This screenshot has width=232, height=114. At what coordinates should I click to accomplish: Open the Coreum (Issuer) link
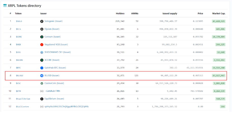(53, 37)
